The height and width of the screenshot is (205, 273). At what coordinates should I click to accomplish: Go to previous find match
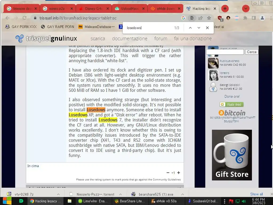pos(190,28)
